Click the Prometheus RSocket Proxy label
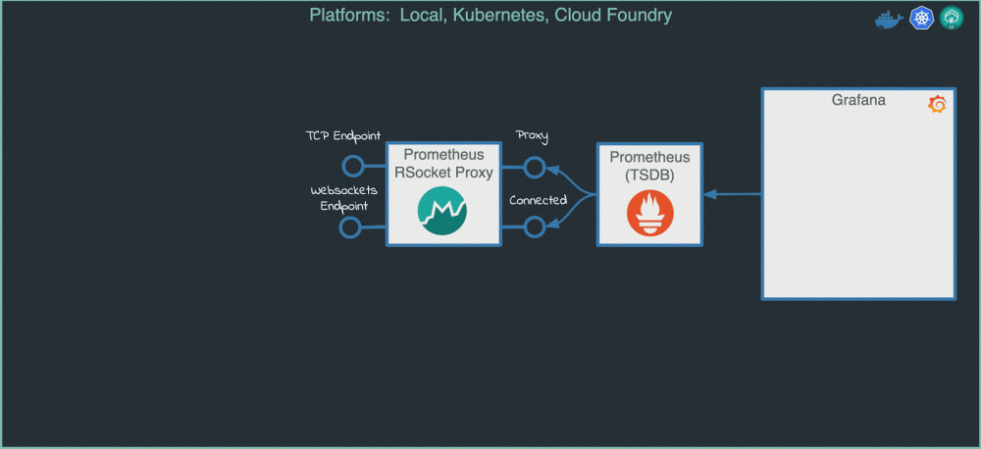981x449 pixels. [x=443, y=164]
